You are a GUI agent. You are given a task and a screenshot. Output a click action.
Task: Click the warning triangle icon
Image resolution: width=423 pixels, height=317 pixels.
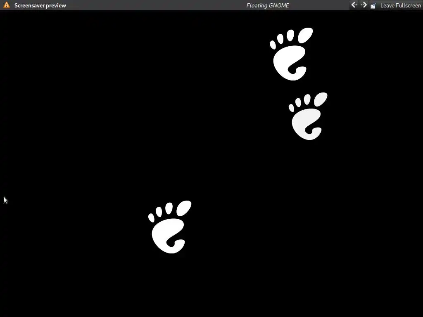7,5
